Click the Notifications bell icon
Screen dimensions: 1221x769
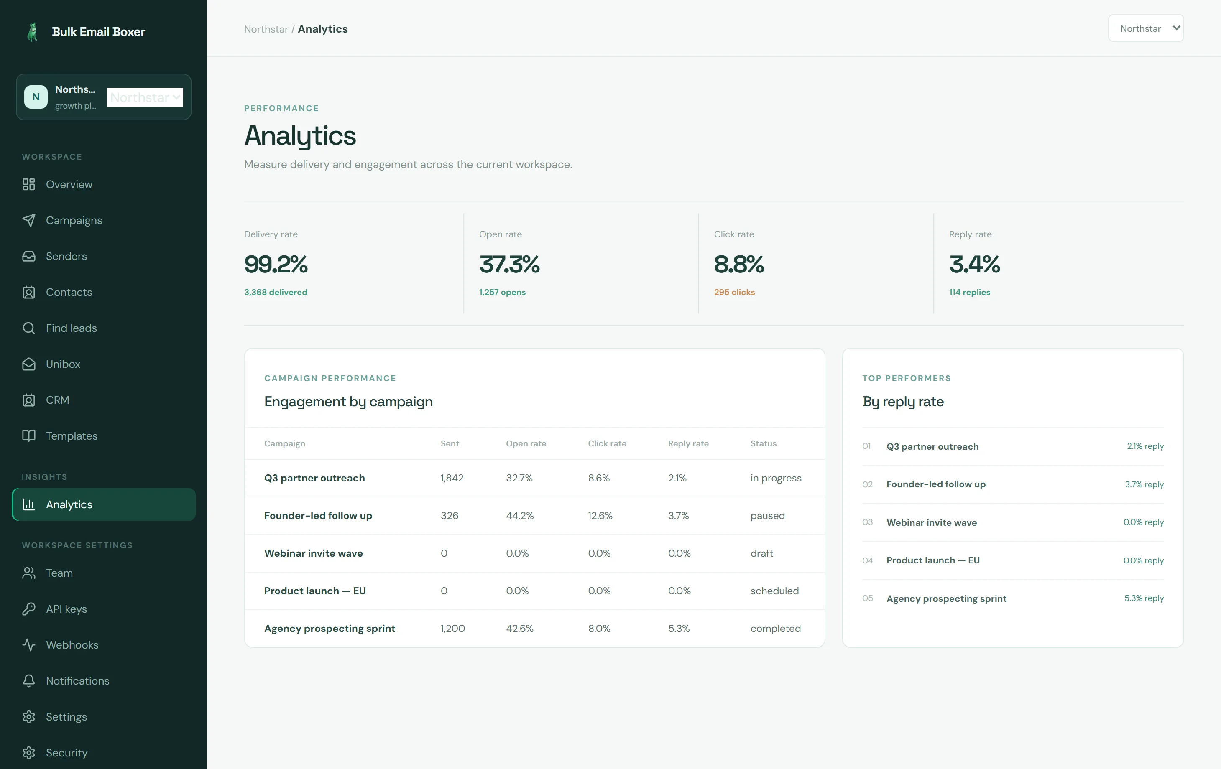tap(29, 681)
